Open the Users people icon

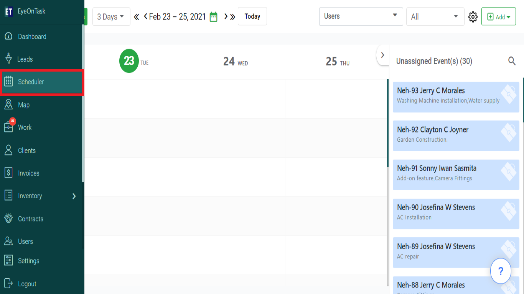click(8, 241)
